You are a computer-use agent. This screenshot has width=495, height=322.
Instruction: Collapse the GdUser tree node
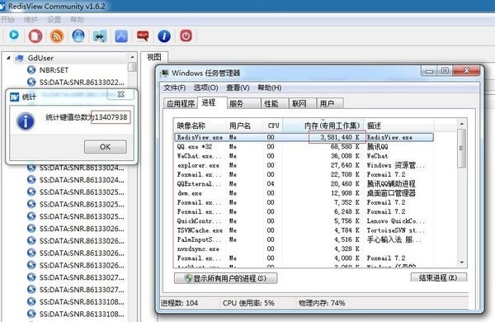click(x=8, y=58)
